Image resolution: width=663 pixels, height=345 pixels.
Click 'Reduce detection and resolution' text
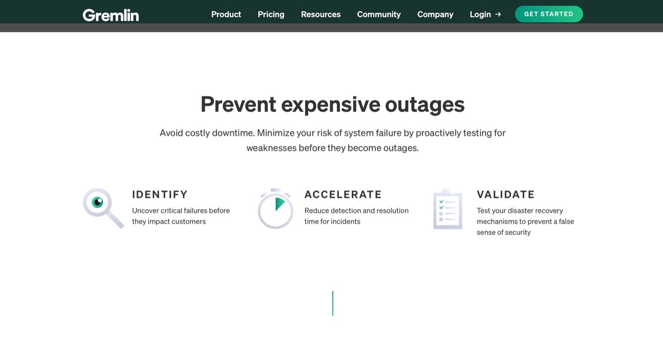(x=356, y=210)
